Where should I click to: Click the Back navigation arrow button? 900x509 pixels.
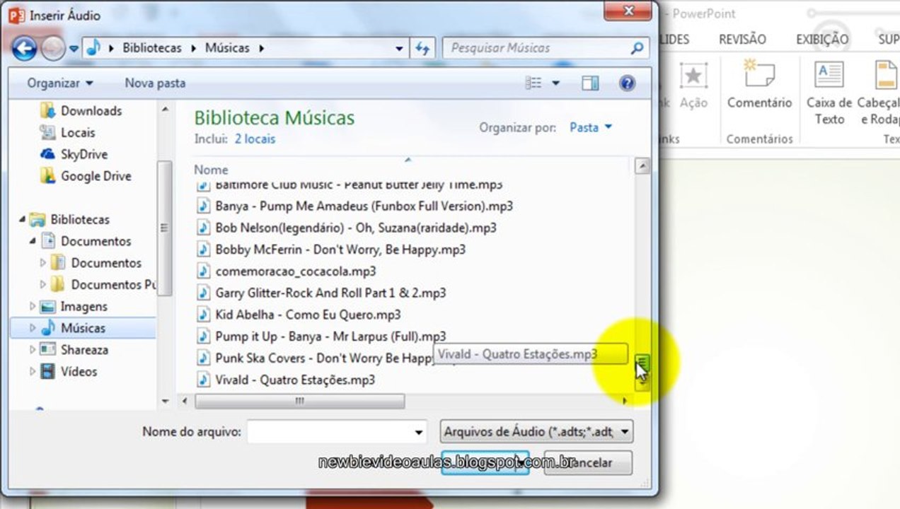23,48
